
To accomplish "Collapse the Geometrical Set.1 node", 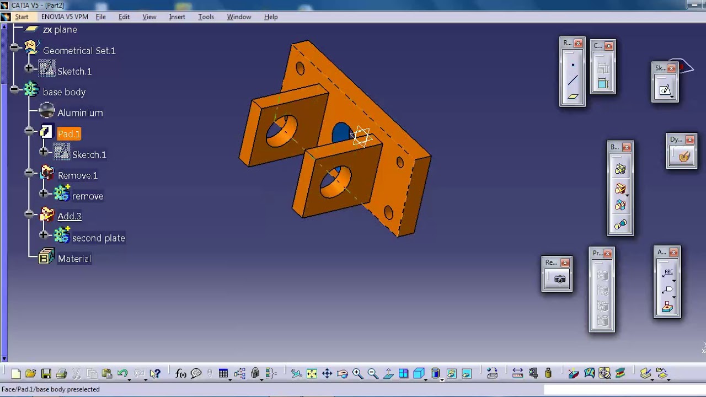I will [x=15, y=48].
